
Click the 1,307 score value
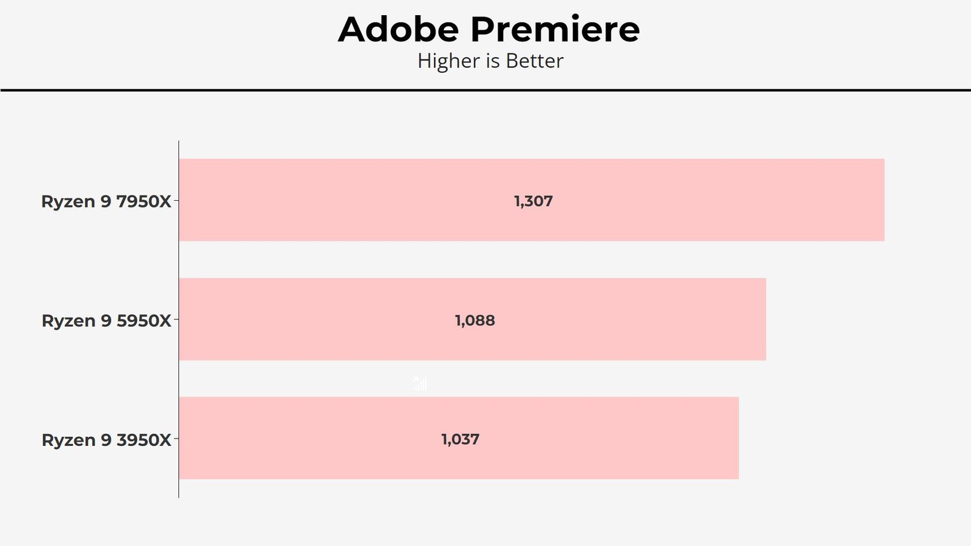(533, 201)
